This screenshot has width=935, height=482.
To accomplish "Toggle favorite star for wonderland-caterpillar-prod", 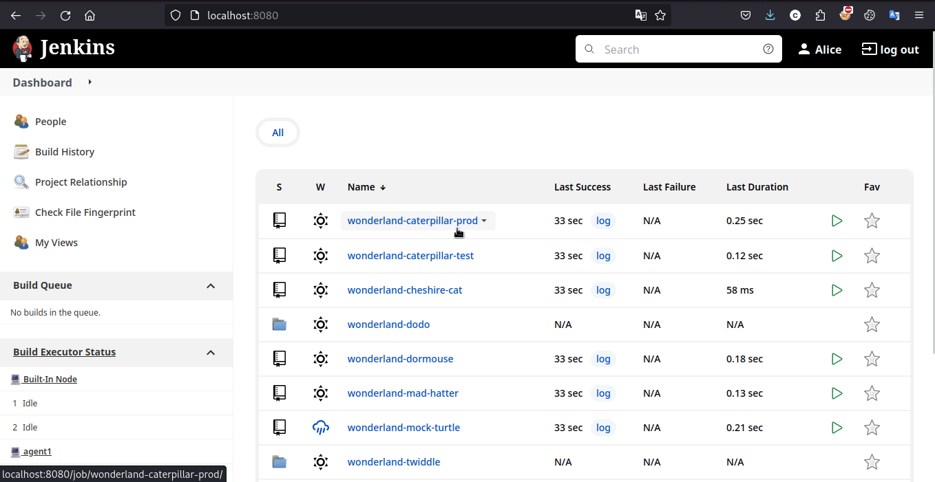I will point(872,221).
